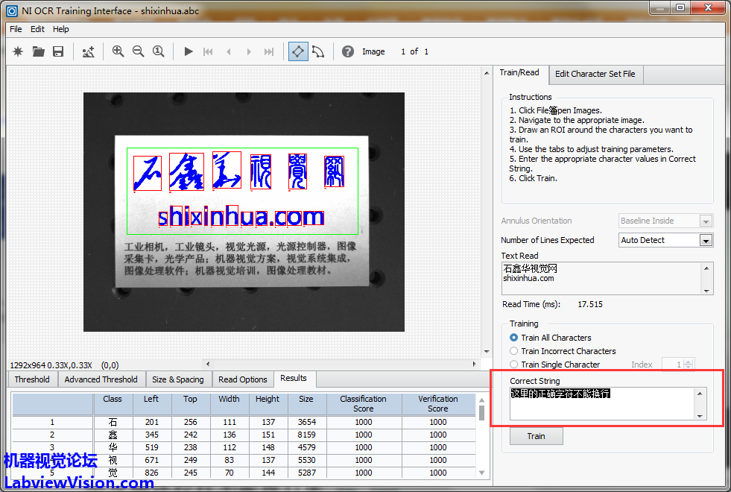Maximize the OCR Training Interface window
Image resolution: width=731 pixels, height=492 pixels.
click(x=680, y=7)
